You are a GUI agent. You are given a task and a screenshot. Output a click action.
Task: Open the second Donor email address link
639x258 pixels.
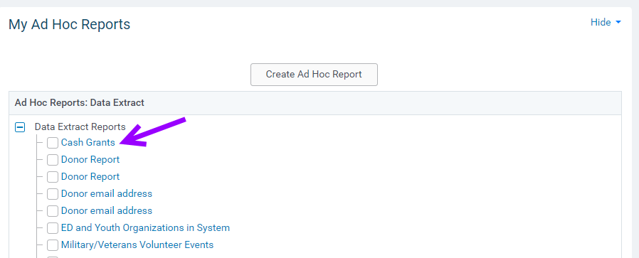point(107,211)
